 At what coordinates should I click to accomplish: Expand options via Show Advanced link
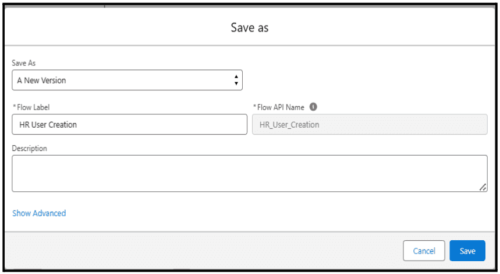coord(39,213)
